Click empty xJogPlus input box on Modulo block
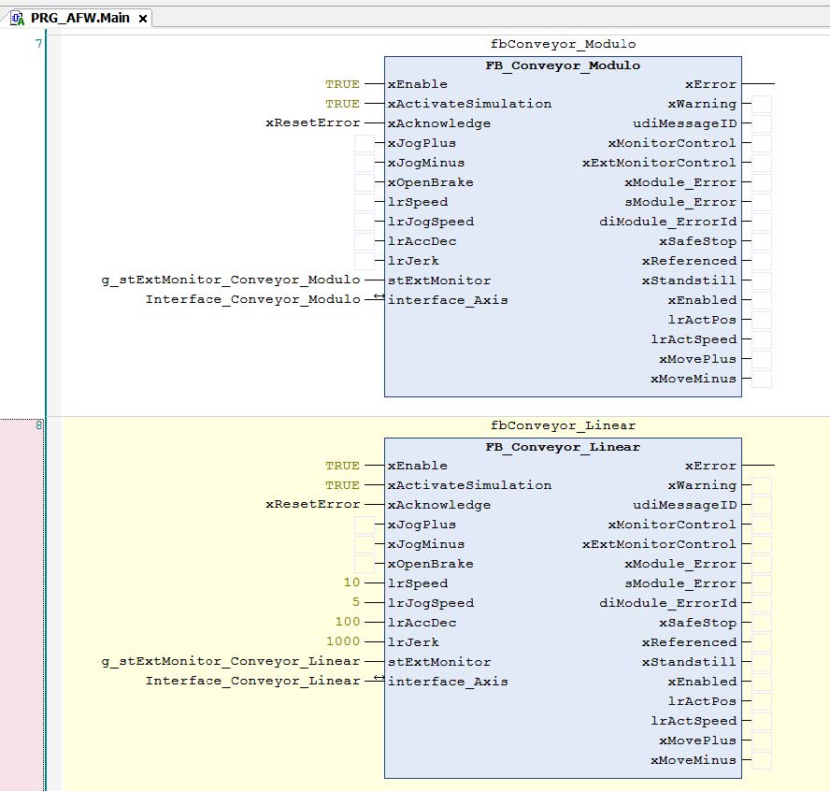The image size is (830, 791). point(364,143)
